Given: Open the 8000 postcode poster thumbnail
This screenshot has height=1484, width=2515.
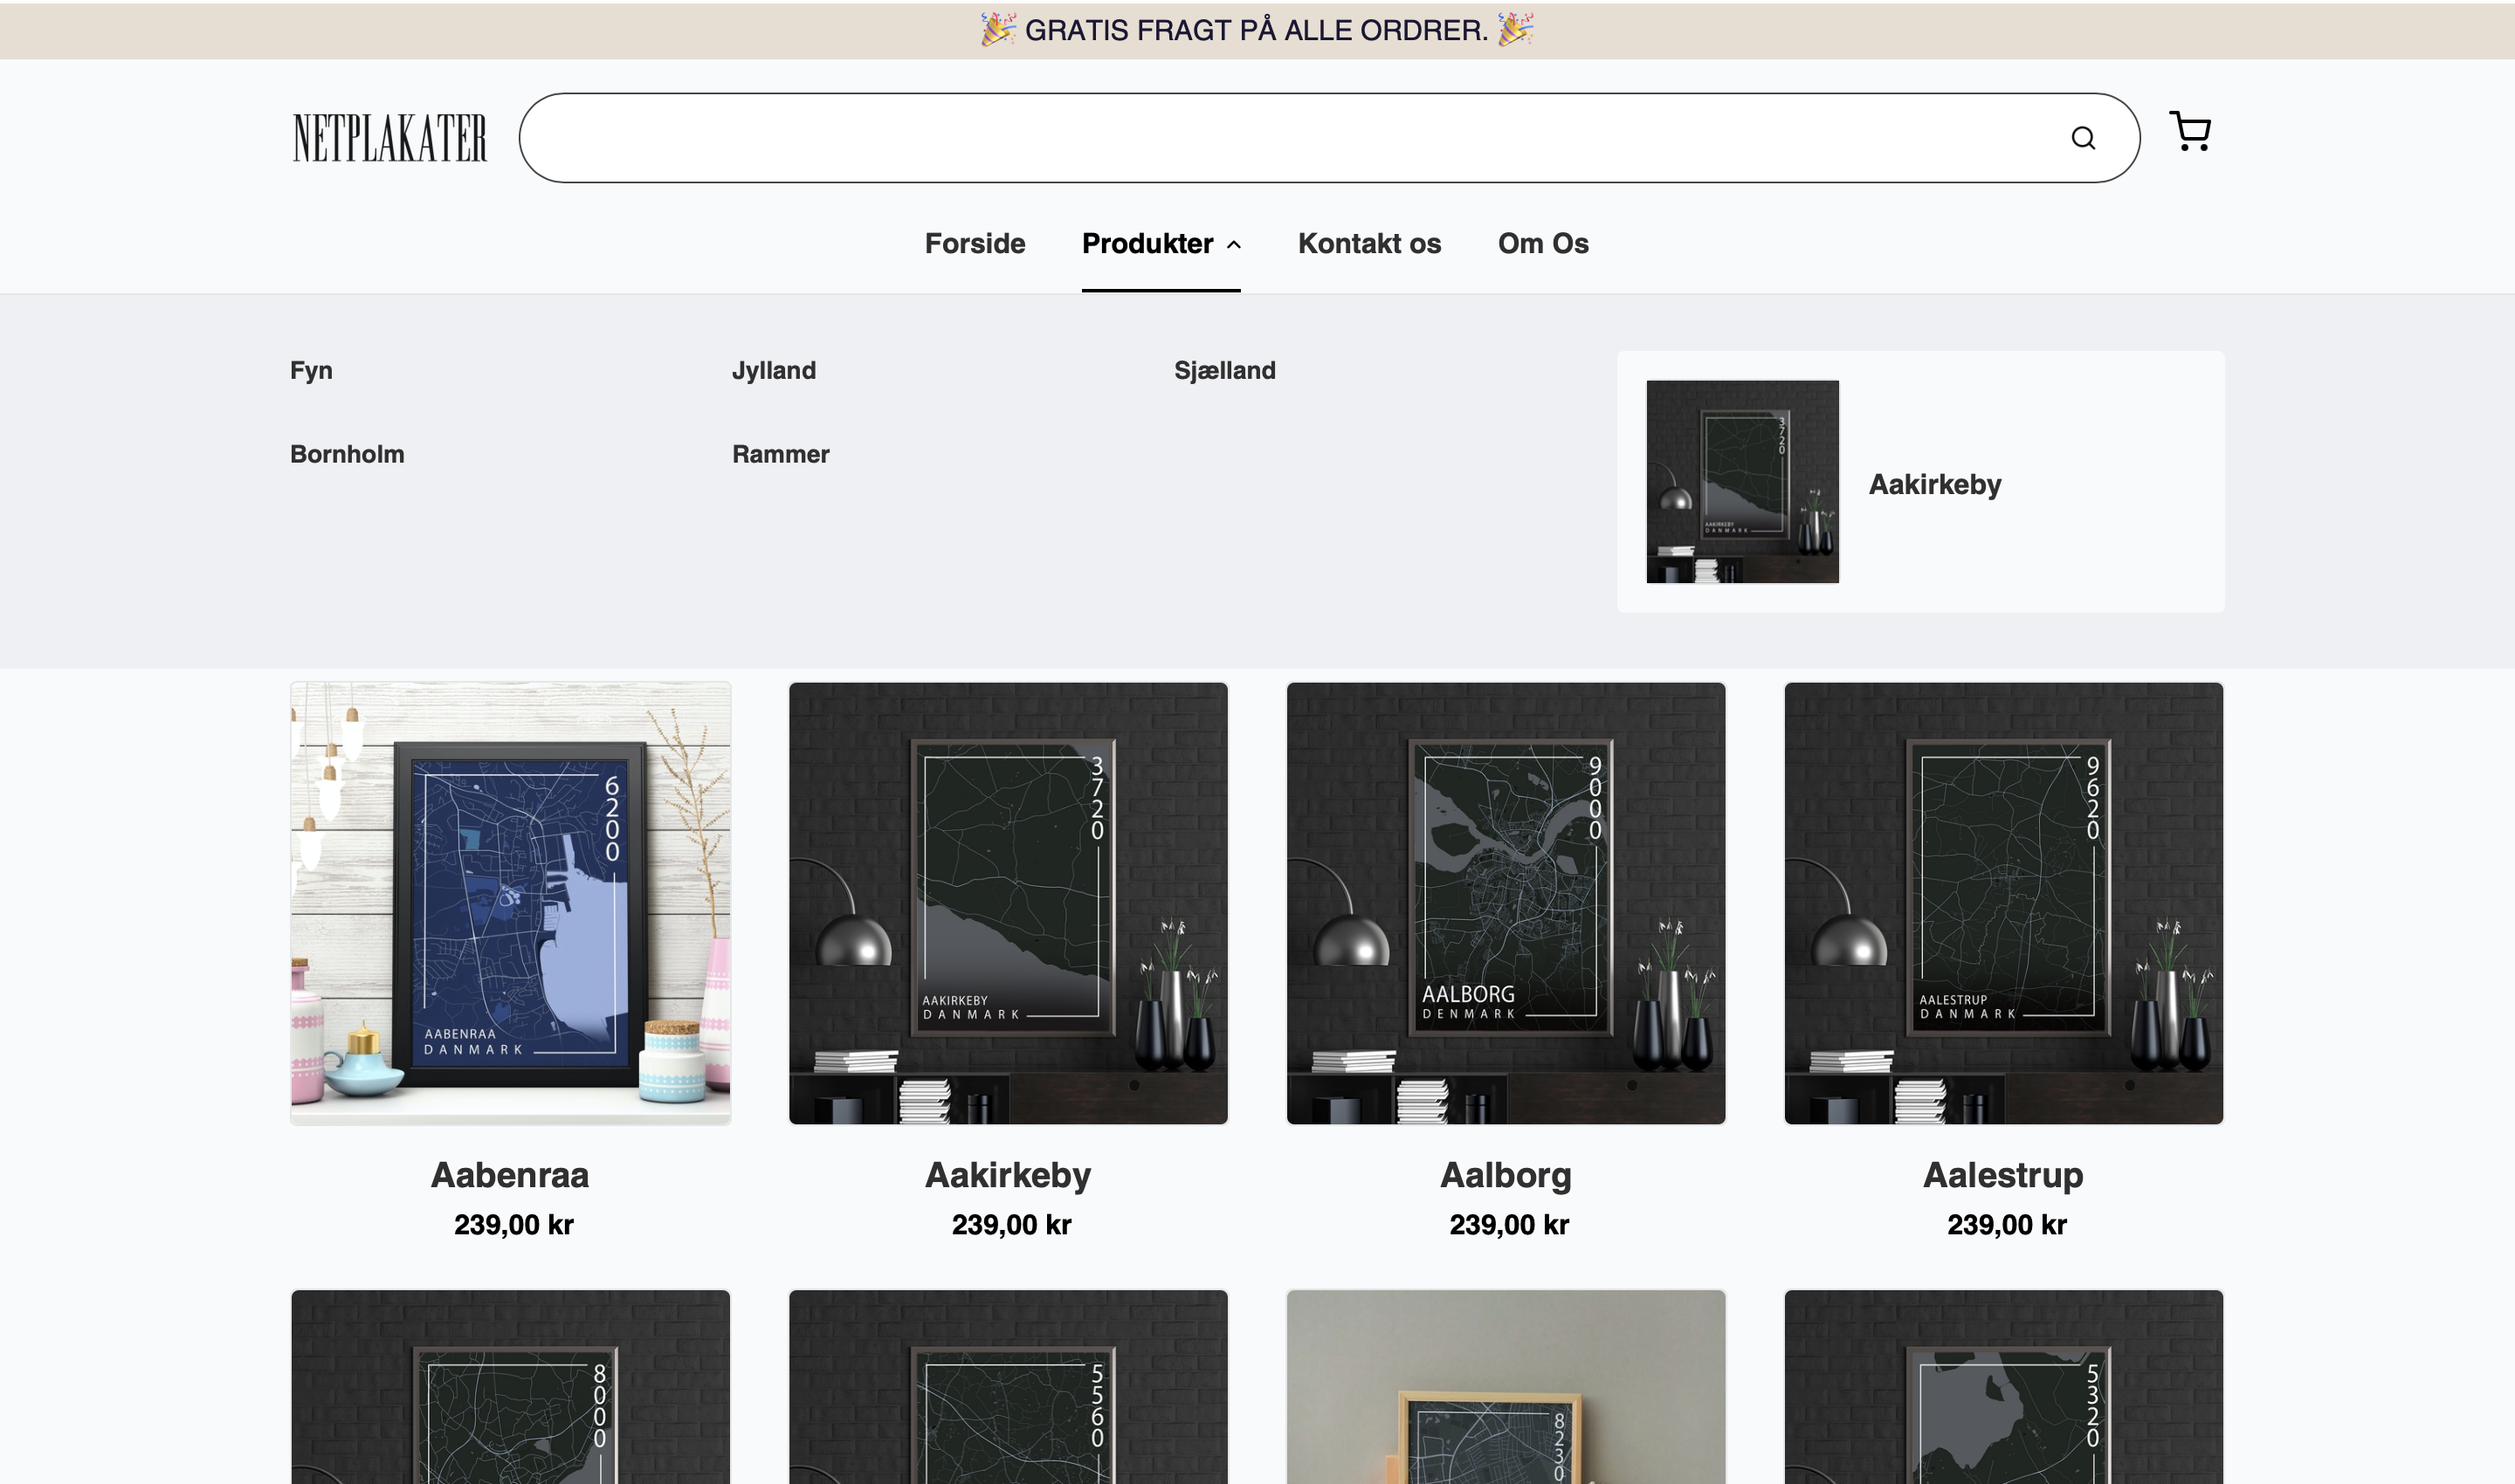Looking at the screenshot, I should click(510, 1390).
